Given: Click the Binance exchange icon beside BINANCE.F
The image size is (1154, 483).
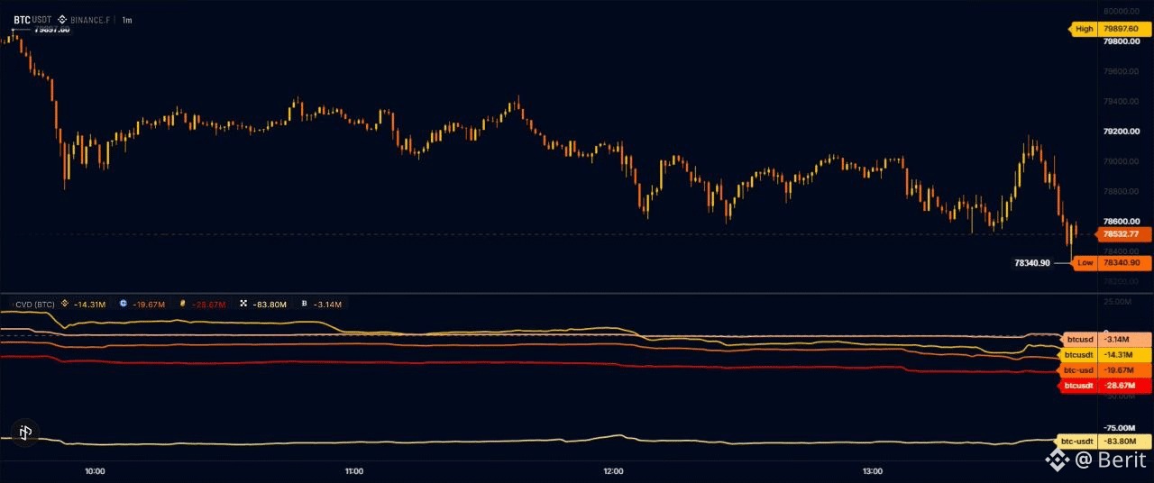Looking at the screenshot, I should point(61,19).
